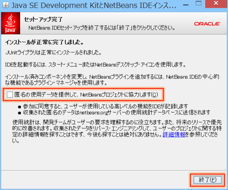Click paragraph about プラグイン・マネージャ

112,80
